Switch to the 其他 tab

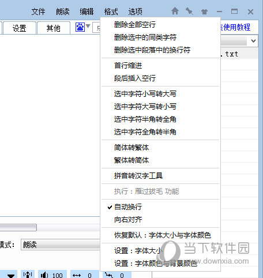(54, 28)
